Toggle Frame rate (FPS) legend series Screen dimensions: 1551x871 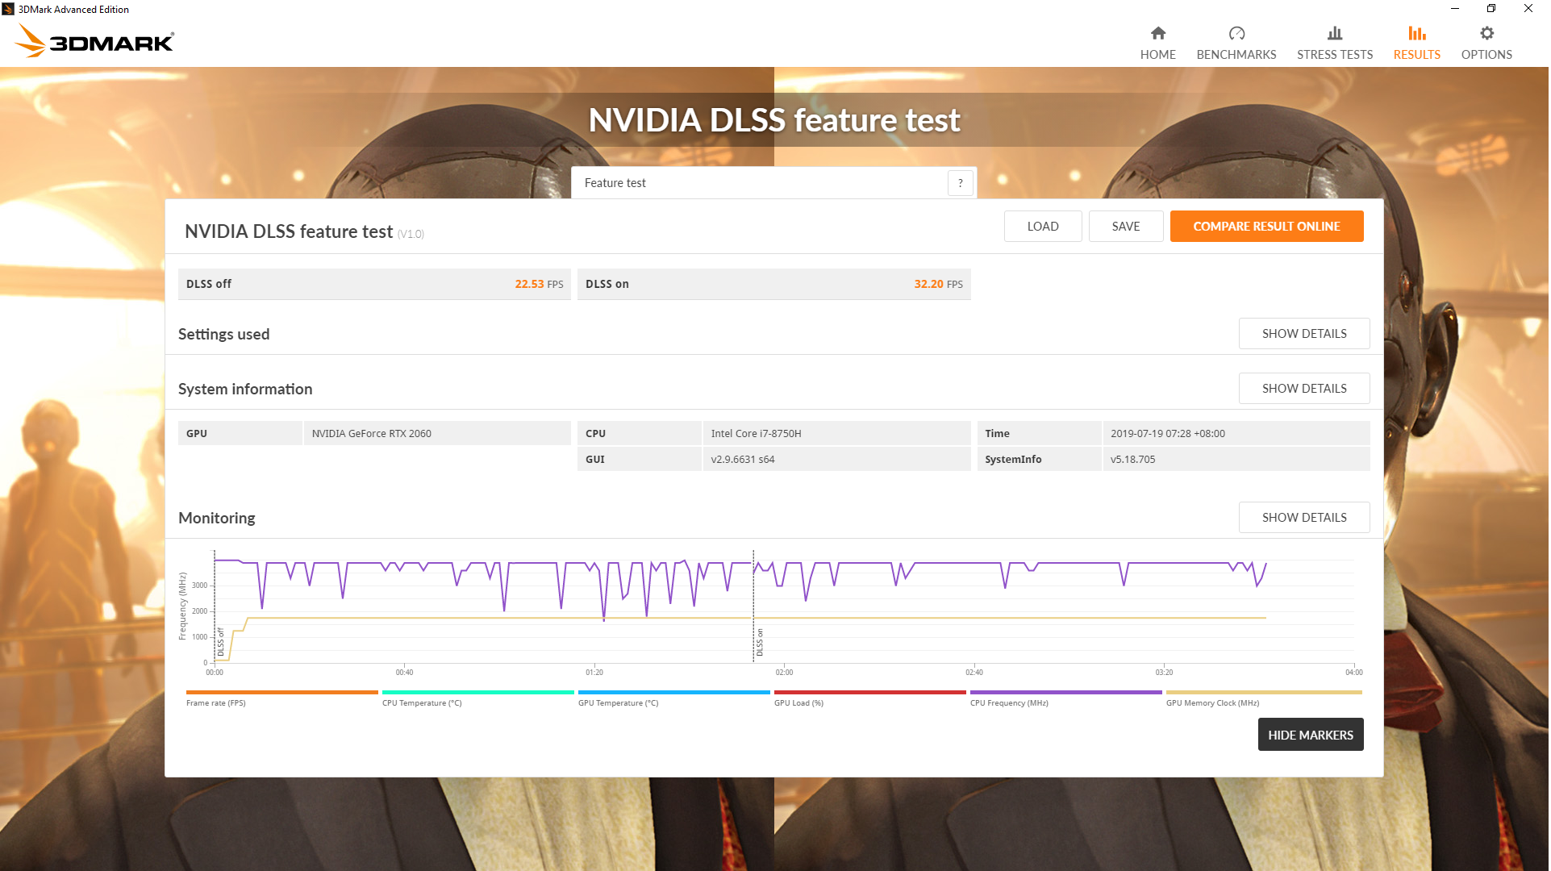(216, 703)
